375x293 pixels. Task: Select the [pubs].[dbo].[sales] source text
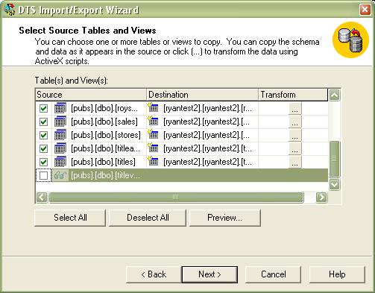[104, 122]
